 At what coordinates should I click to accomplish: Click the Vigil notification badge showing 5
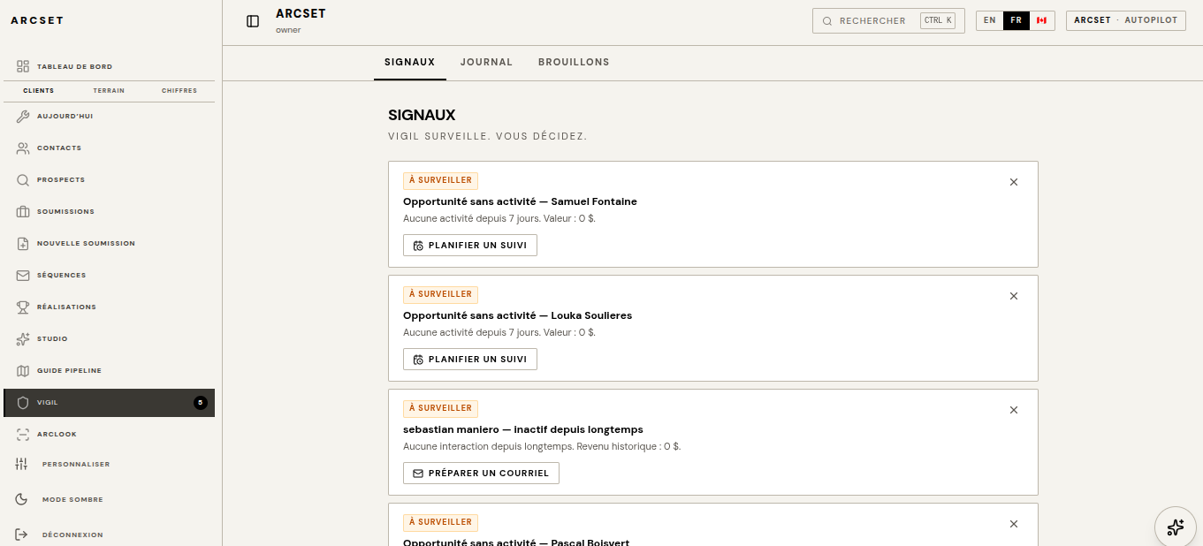point(200,402)
